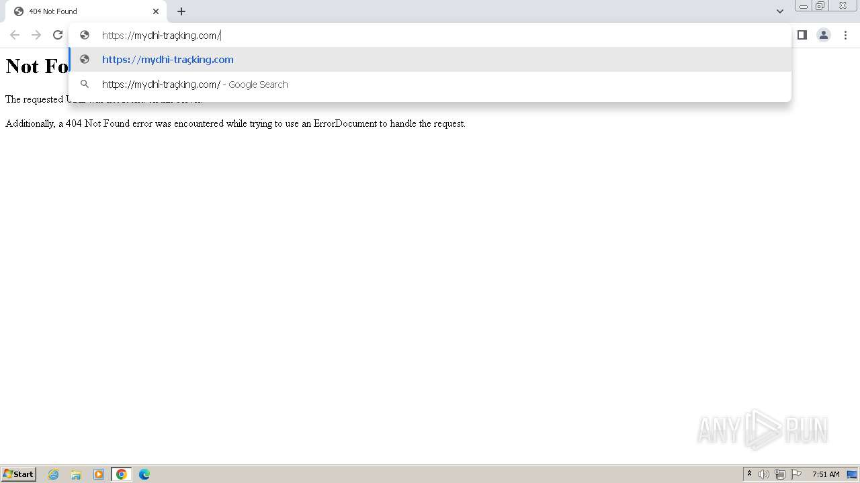
Task: Go forward using the forward arrow
Action: pyautogui.click(x=36, y=35)
